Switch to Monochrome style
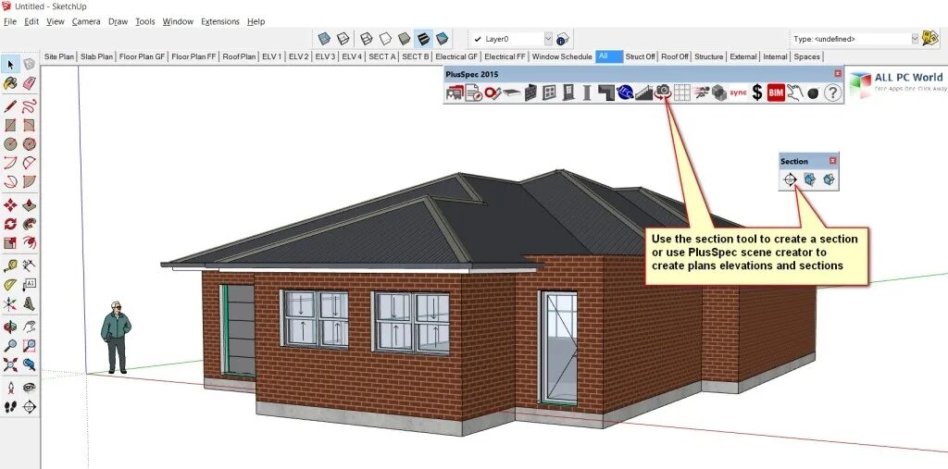948x469 pixels. 442,39
